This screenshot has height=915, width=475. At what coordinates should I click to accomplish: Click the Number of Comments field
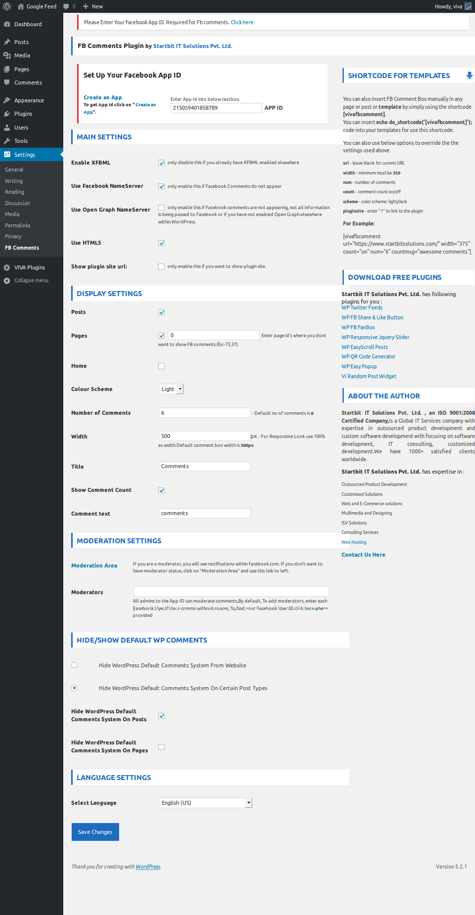204,413
